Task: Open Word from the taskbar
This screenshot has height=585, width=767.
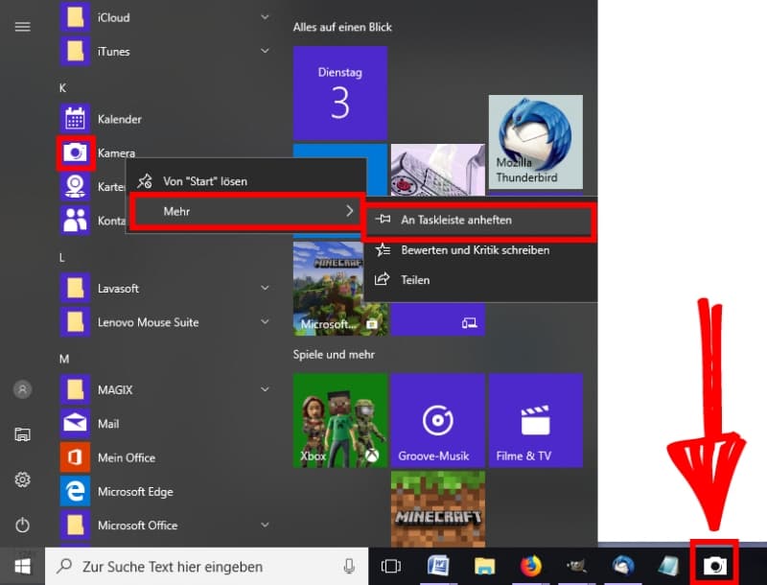Action: click(438, 567)
